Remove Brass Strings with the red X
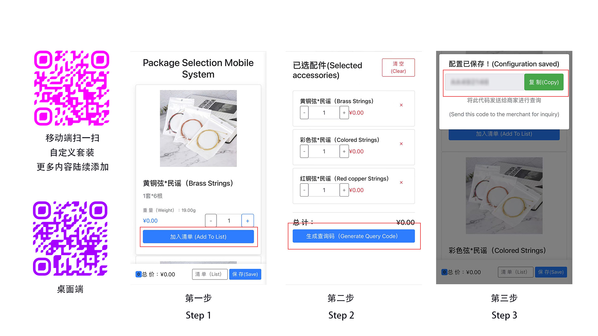The height and width of the screenshot is (336, 598). coord(401,105)
